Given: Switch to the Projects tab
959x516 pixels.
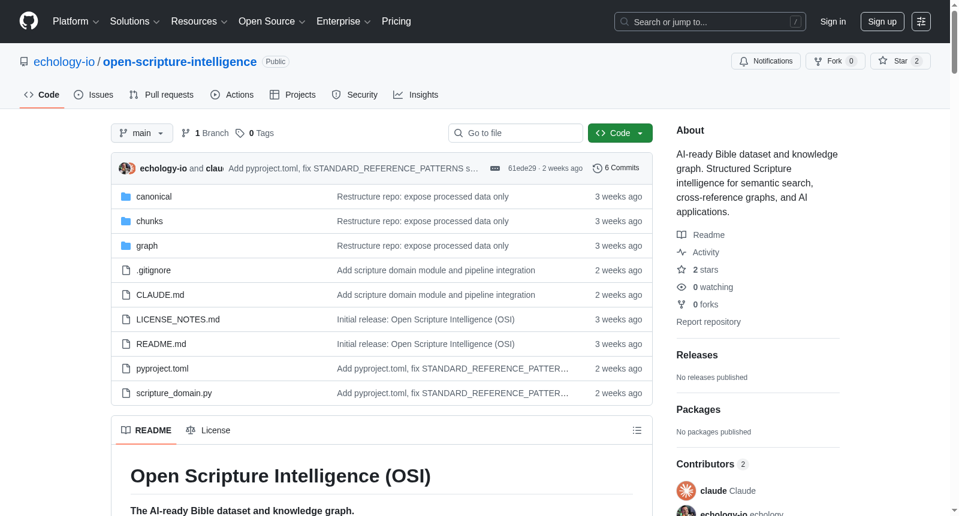Looking at the screenshot, I should tap(292, 95).
